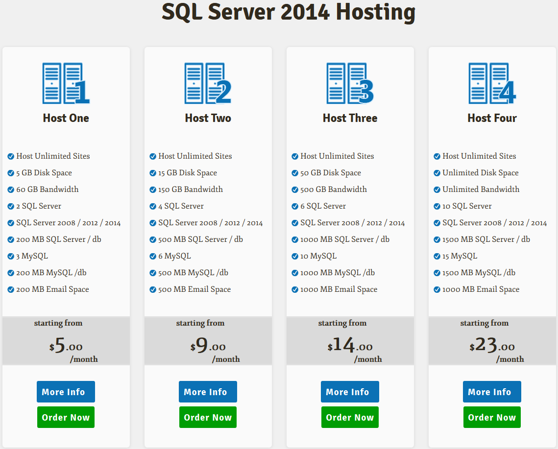Click 'Host Unlimited Sites' in Host One card
558x449 pixels.
[x=53, y=156]
